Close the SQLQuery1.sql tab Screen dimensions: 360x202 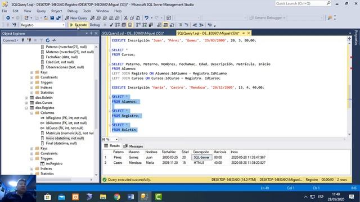249,33
